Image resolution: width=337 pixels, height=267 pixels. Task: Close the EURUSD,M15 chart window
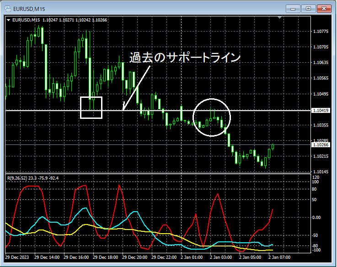tap(324, 9)
